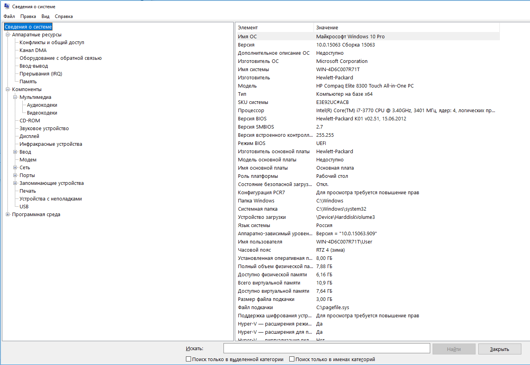Select Память tree item
Image resolution: width=530 pixels, height=365 pixels.
(28, 82)
